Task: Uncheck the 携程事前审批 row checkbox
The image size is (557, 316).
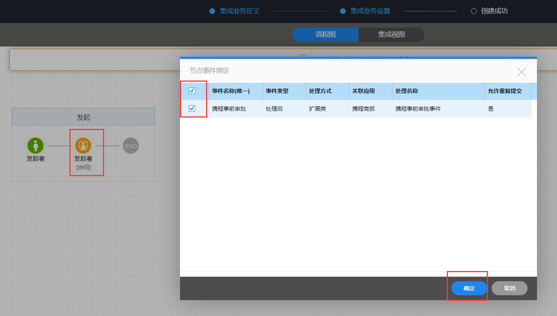Action: coord(192,108)
